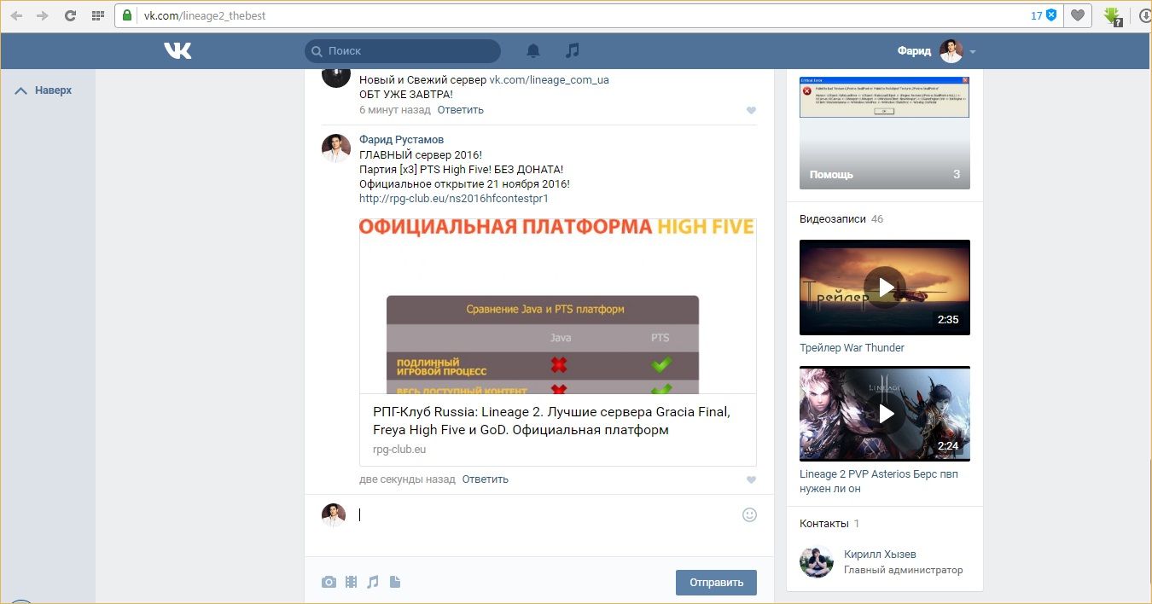Open the ОФИЦИАЛЬНАЯ ПЛАТФОРМА HIGH FIVE preview image
Viewport: 1152px width, 604px height.
click(x=558, y=305)
